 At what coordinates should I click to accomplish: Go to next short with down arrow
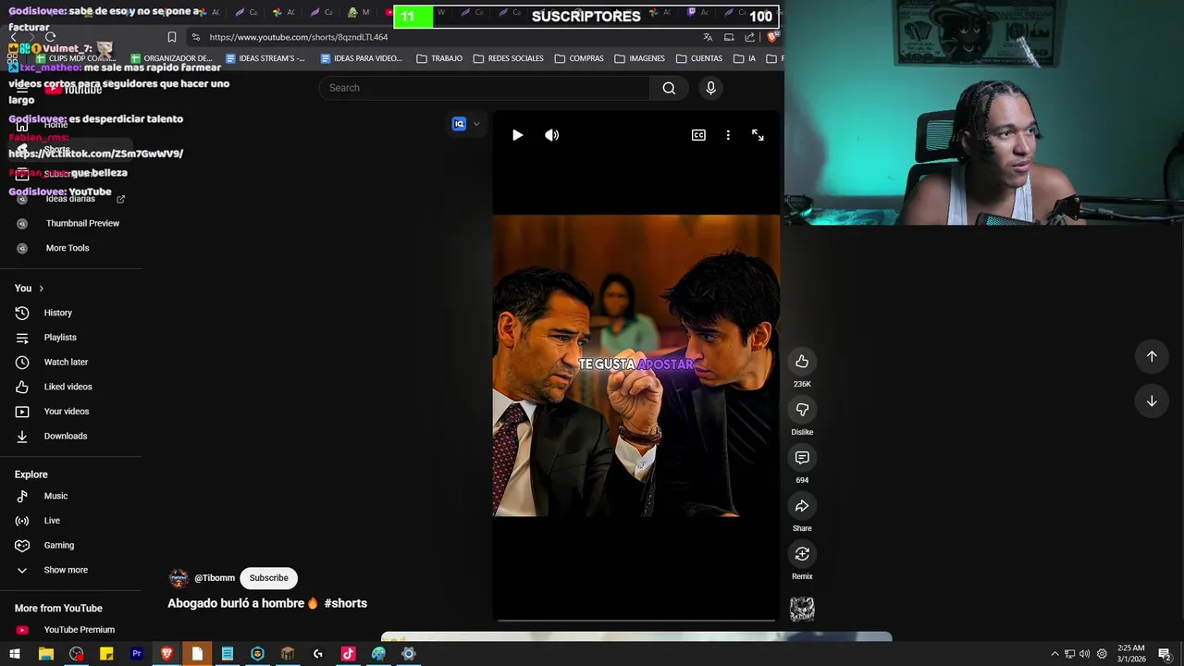(1152, 401)
